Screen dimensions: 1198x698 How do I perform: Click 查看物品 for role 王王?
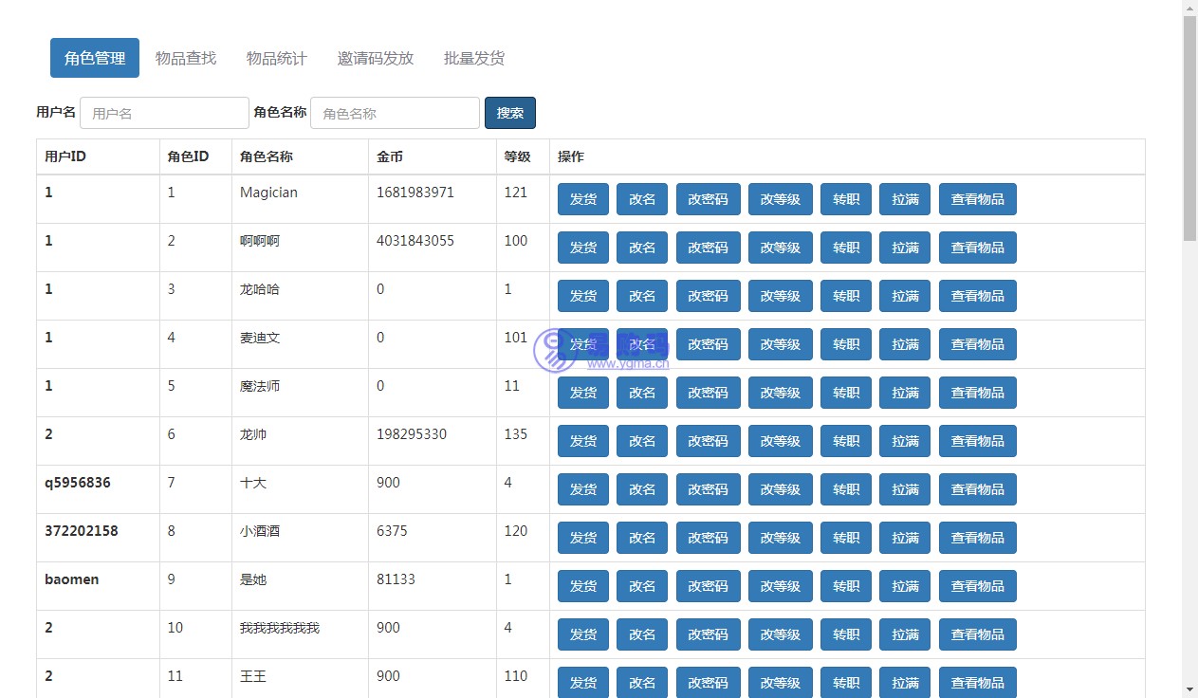coord(977,682)
